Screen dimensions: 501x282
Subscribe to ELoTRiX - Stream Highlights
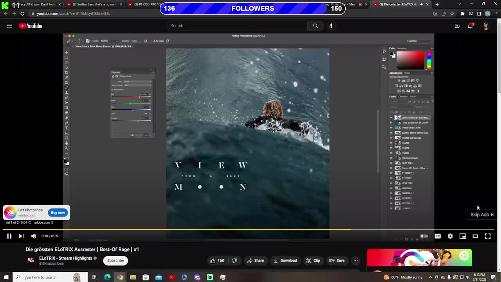(x=115, y=260)
